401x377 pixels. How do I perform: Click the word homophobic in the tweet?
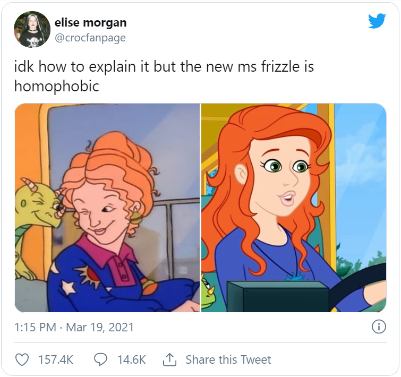point(56,85)
